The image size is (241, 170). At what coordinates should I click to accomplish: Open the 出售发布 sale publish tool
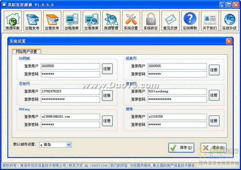[x=52, y=21]
